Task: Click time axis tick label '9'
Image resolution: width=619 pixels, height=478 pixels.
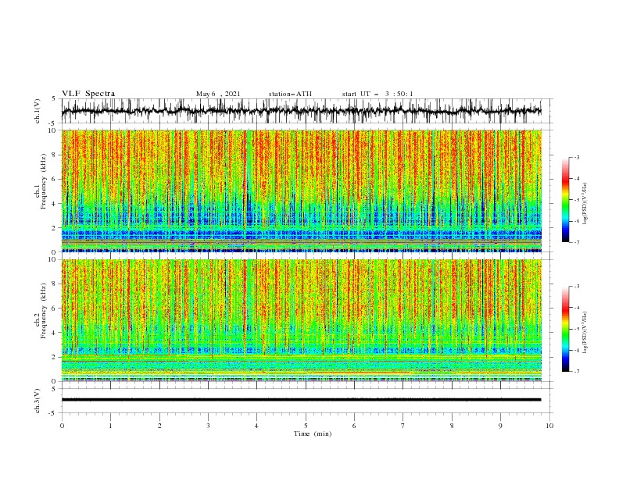Action: coord(500,426)
